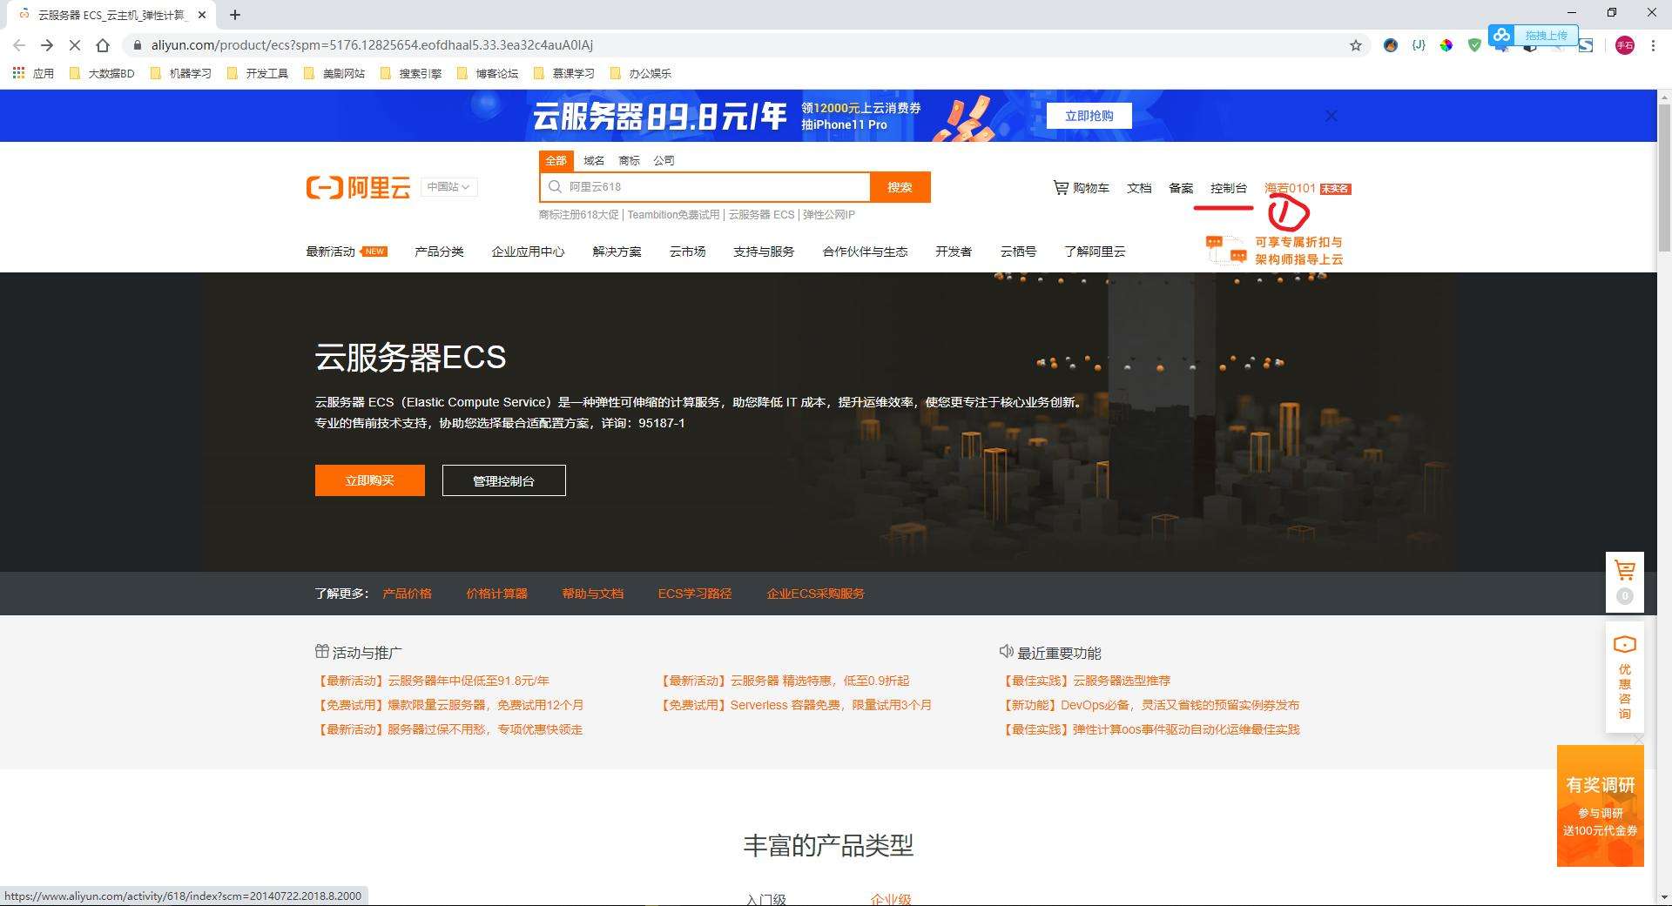Screen dimensions: 1672x906
Task: Open the 控制台 header link
Action: tap(1228, 188)
